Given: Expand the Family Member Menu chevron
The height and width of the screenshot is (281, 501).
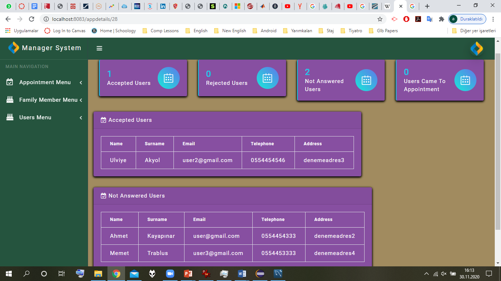Looking at the screenshot, I should (x=81, y=100).
